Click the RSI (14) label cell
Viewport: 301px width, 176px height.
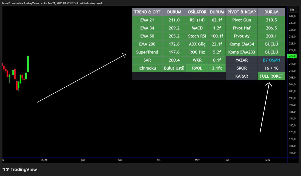point(197,20)
